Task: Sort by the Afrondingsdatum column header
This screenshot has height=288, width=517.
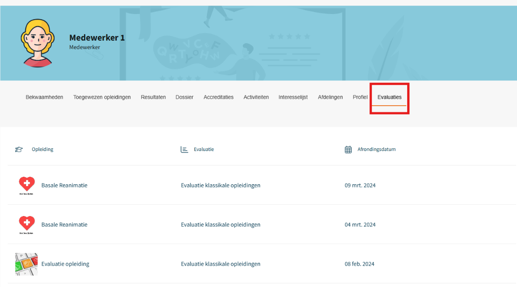Action: click(376, 150)
